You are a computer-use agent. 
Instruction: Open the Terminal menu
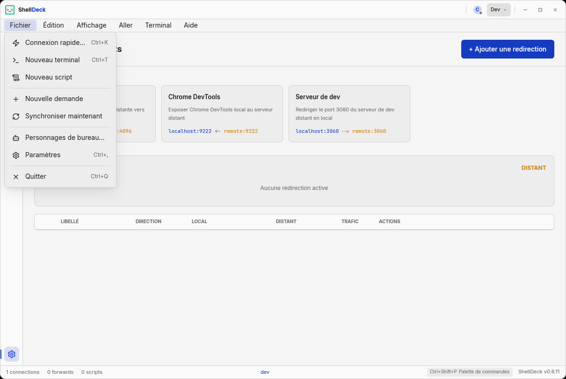pos(158,25)
